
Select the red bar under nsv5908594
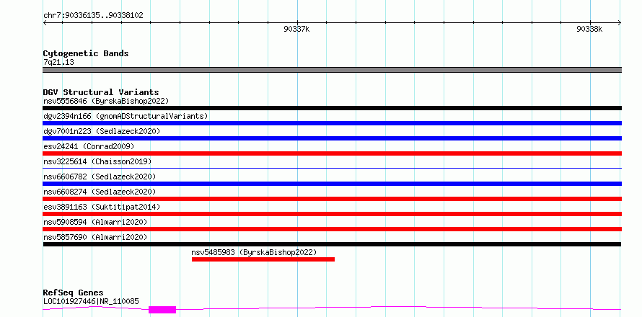coord(332,229)
